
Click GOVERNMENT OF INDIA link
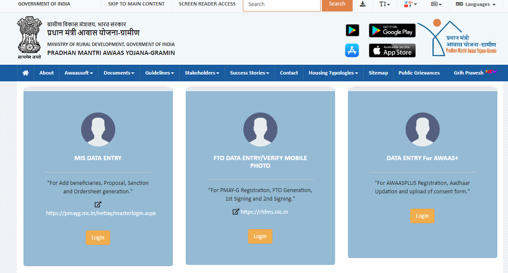point(44,4)
